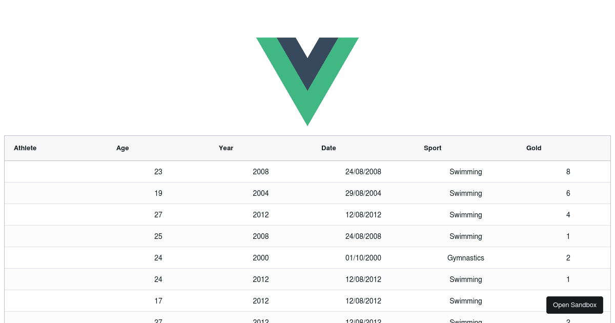Click the cell showing age 25
615x323 pixels.
158,236
